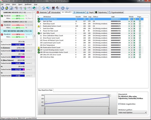The height and width of the screenshot is (120, 151).
Task: Open the Nézet menu
Action: [x=14, y=4]
